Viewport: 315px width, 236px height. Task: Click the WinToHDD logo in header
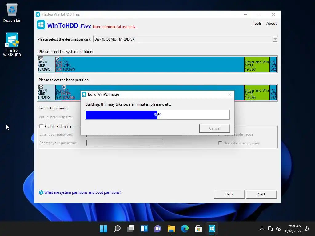click(x=41, y=25)
